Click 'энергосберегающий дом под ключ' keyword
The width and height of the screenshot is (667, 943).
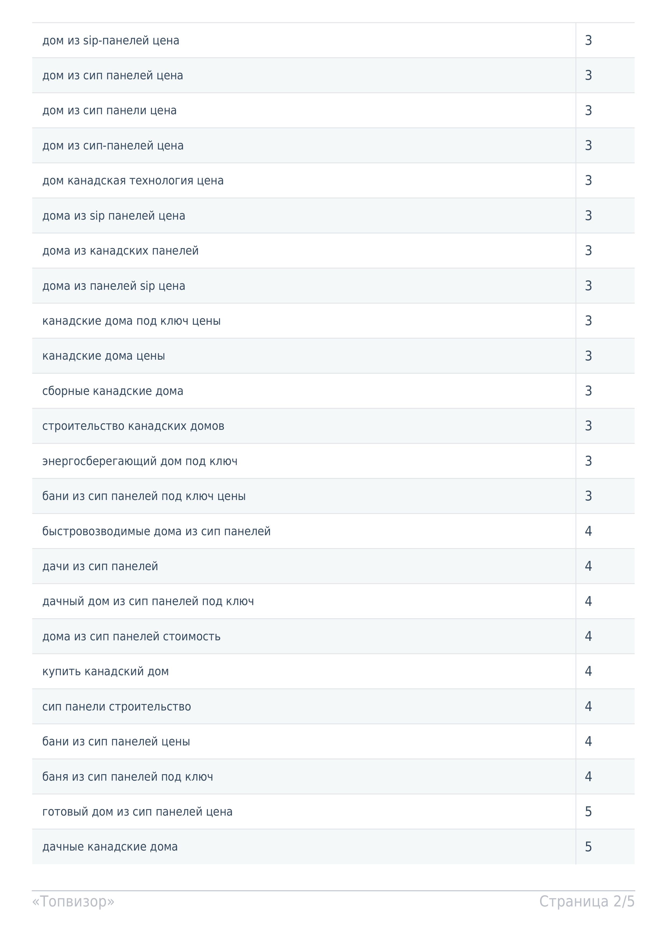140,461
